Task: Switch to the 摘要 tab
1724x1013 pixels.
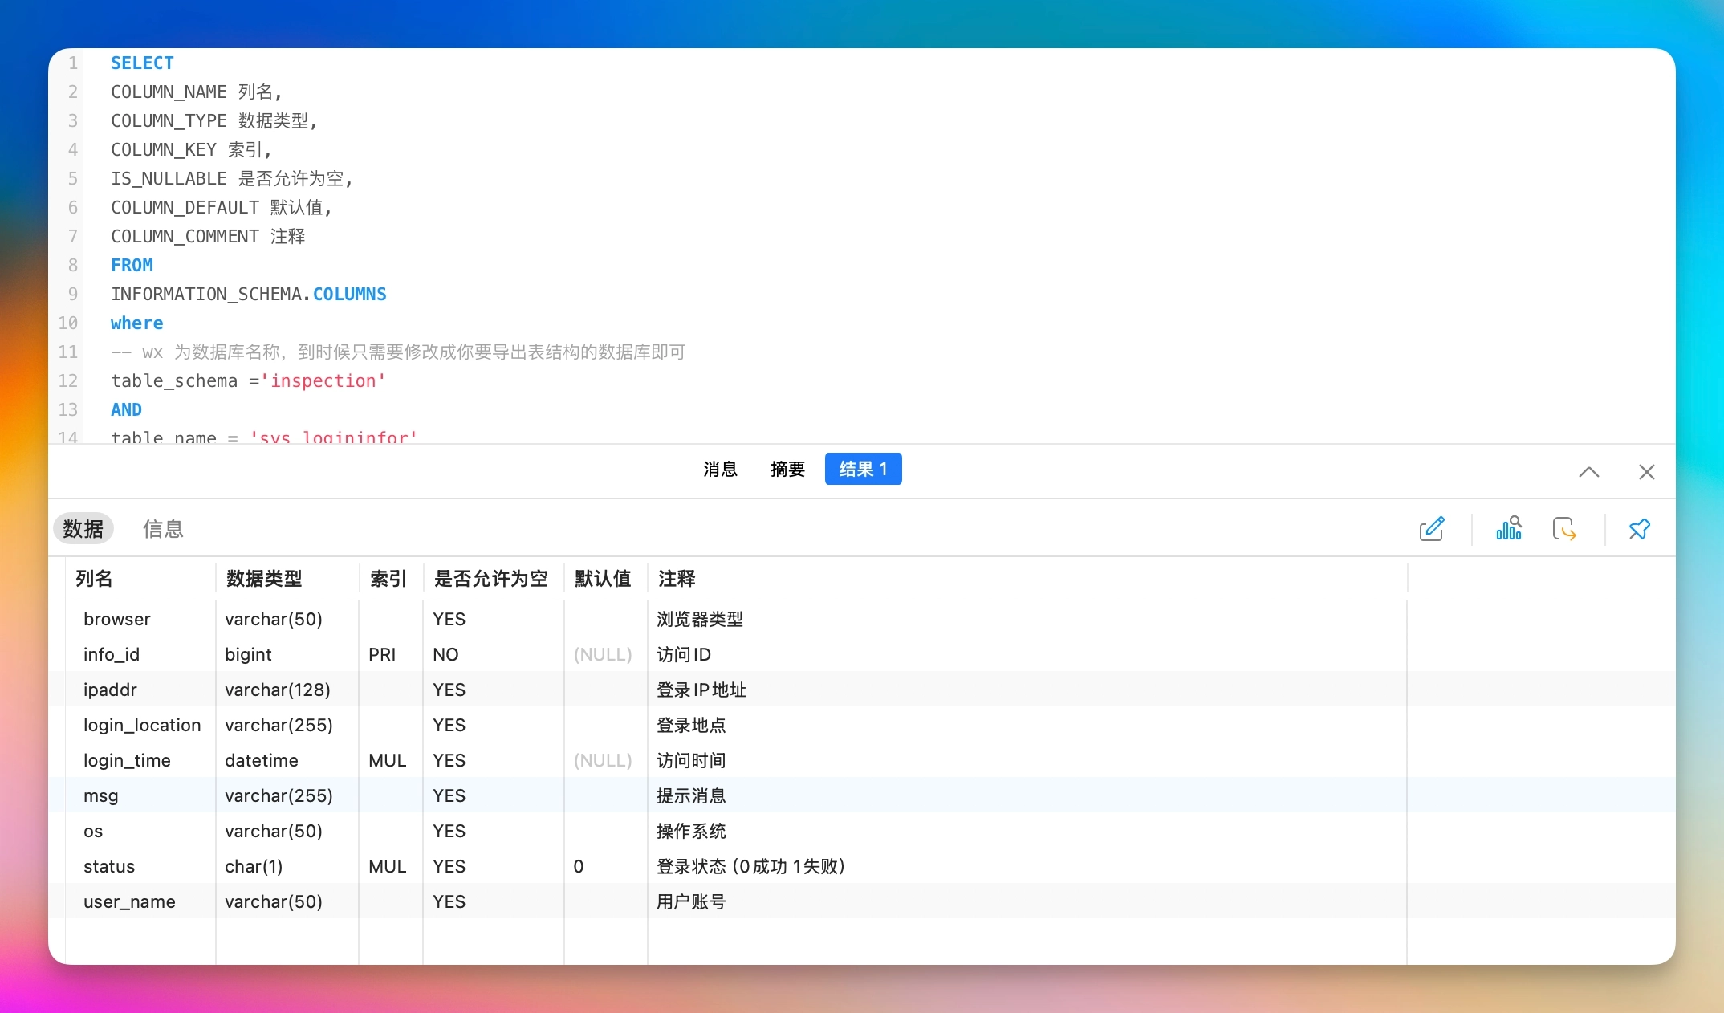Action: click(x=787, y=469)
